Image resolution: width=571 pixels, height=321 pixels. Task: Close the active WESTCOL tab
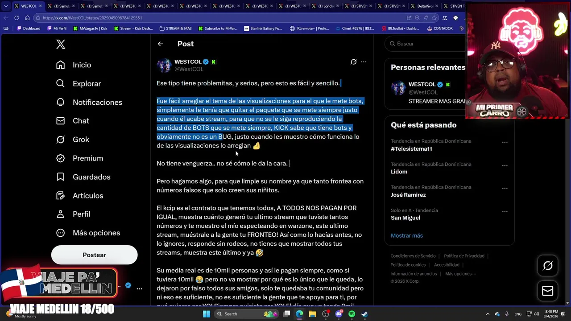pos(40,6)
